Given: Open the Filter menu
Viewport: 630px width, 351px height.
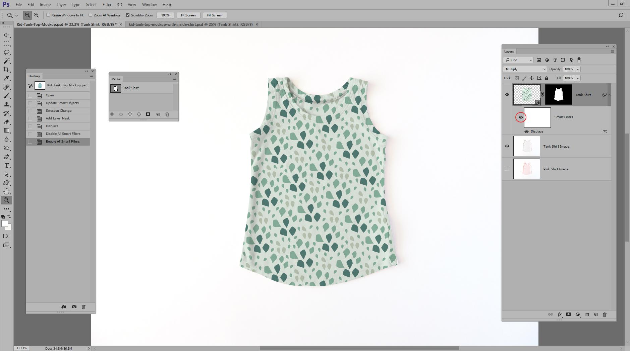Looking at the screenshot, I should (107, 4).
